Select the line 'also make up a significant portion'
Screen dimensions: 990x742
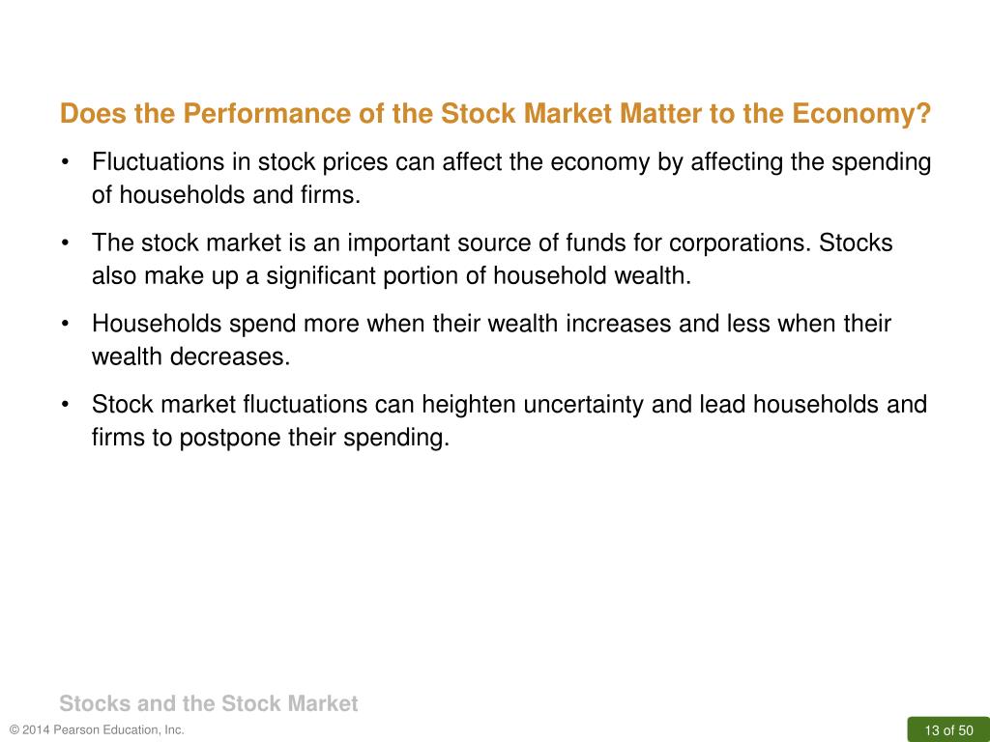point(393,275)
